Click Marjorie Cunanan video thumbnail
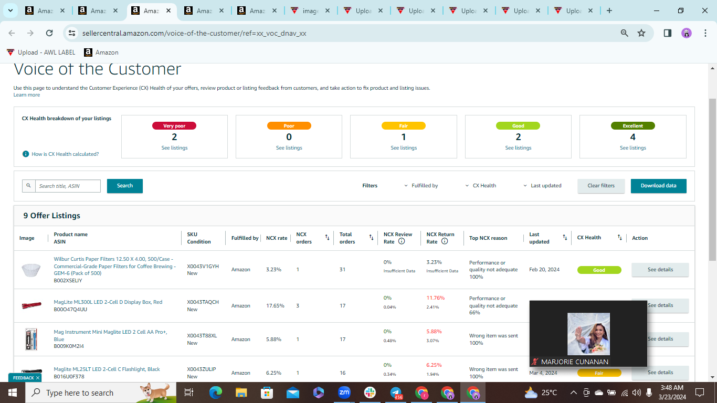This screenshot has height=403, width=717. click(x=588, y=334)
